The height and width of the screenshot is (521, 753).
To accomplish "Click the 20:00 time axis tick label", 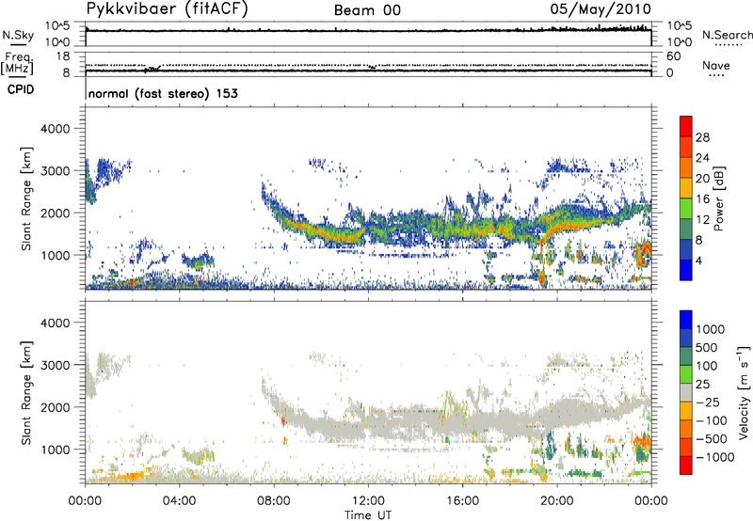I will tap(556, 501).
